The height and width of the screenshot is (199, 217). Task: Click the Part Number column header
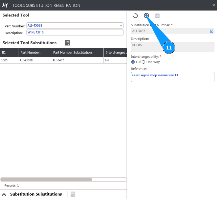pyautogui.click(x=34, y=52)
